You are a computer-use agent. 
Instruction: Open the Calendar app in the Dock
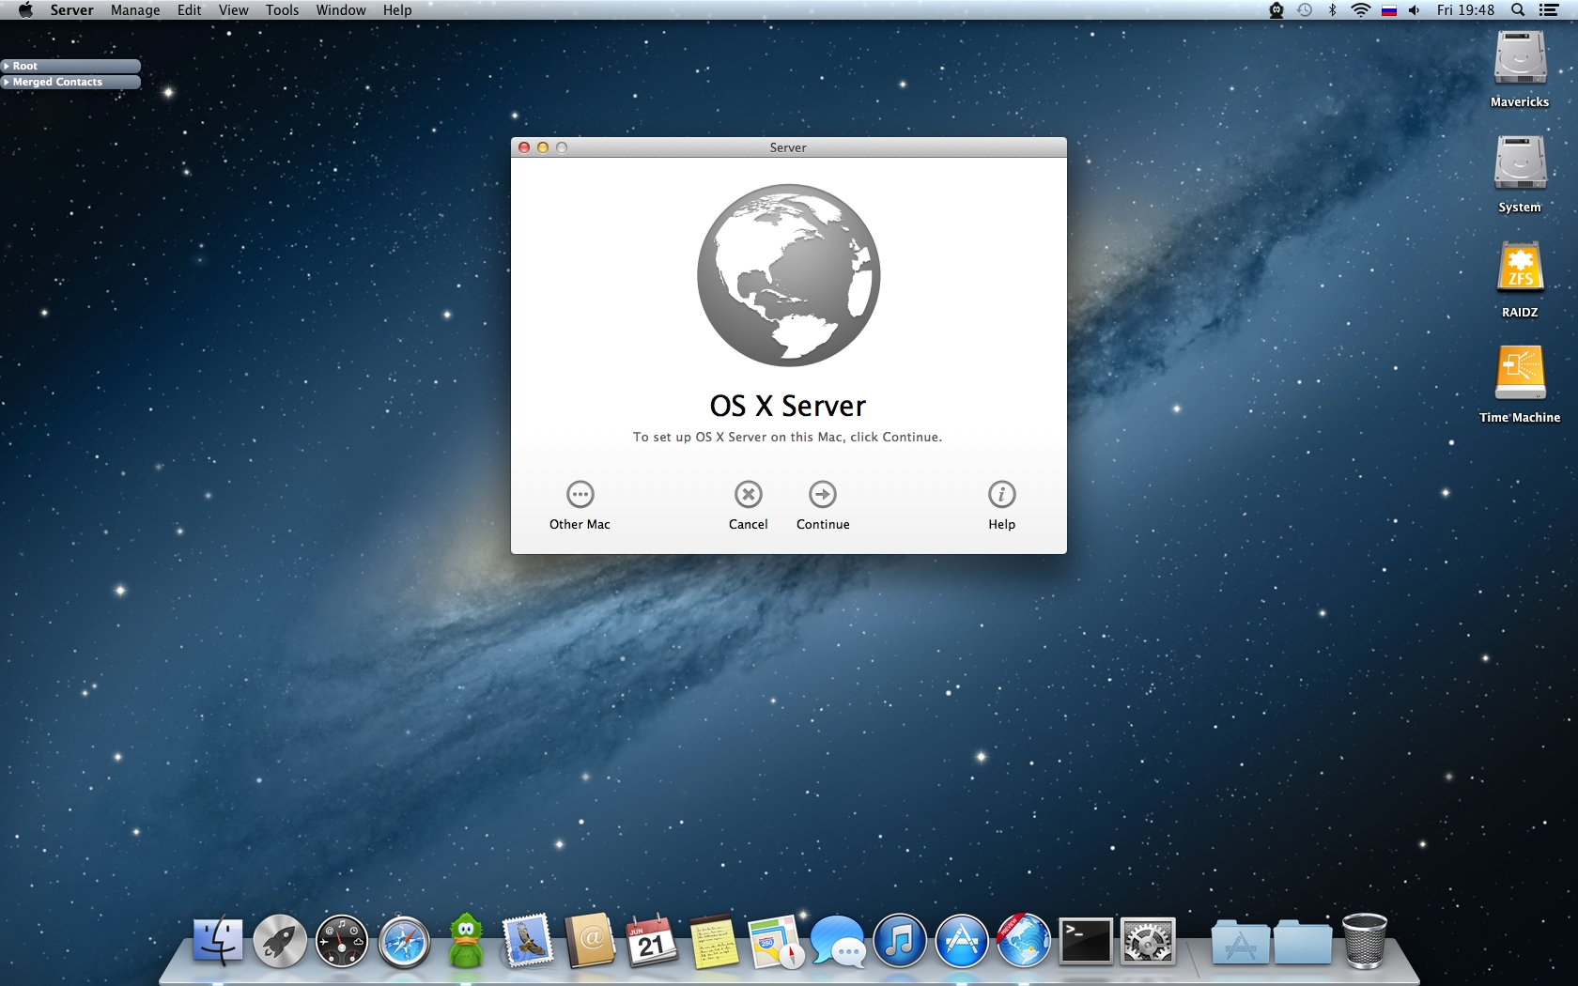click(651, 942)
